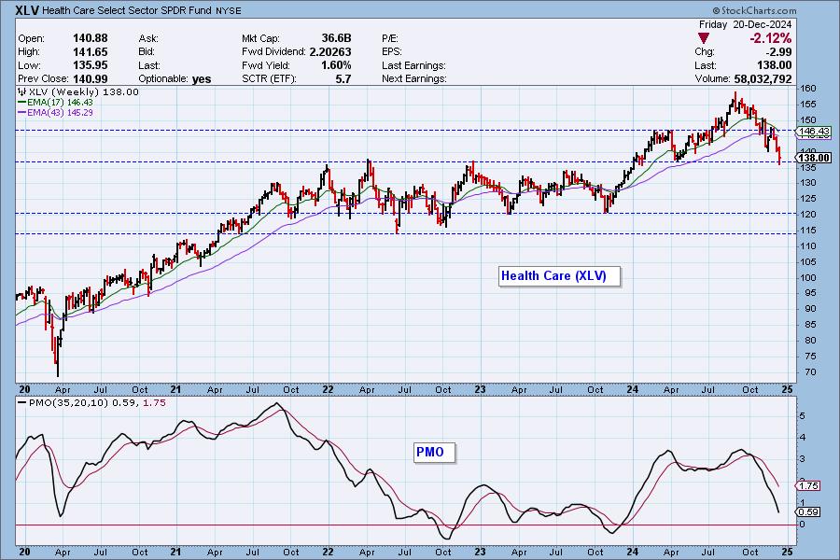Click the Mkt Cap value 36.6B
The image size is (840, 560).
(336, 38)
